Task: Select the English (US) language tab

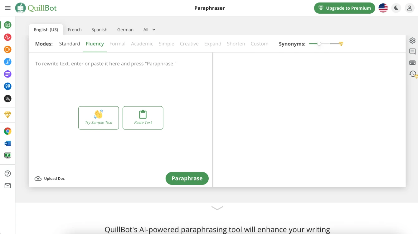Action: (x=46, y=30)
